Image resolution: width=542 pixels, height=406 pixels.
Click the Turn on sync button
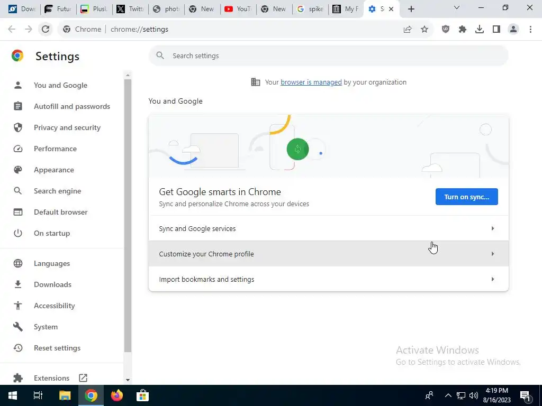(467, 197)
